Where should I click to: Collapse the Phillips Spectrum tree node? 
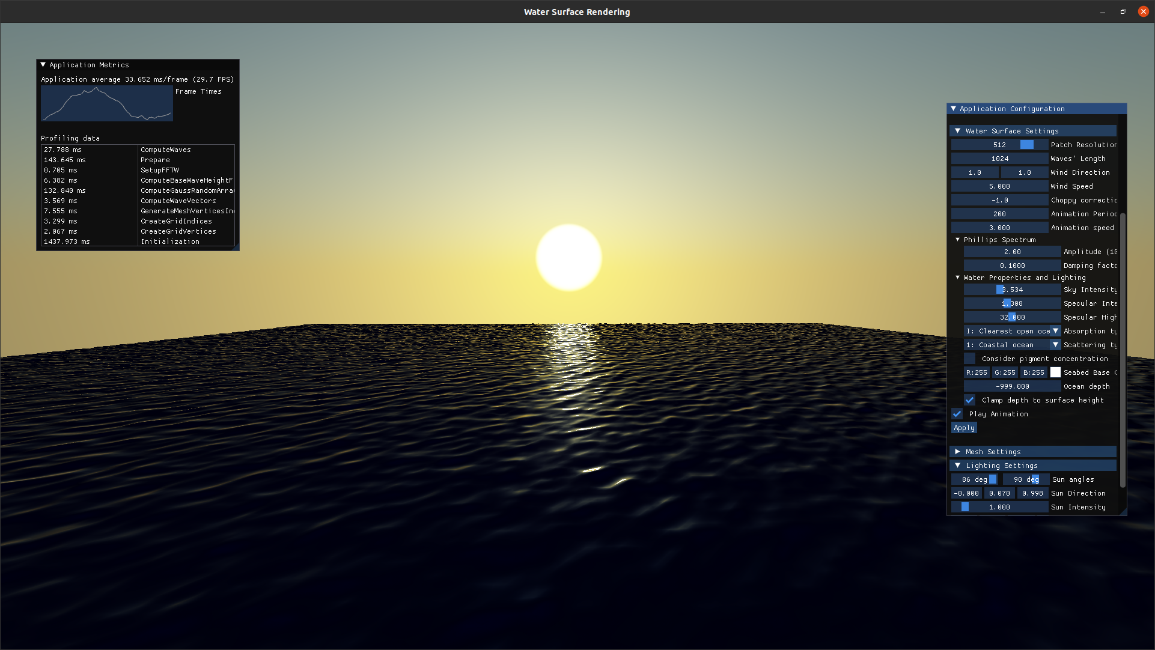point(958,240)
